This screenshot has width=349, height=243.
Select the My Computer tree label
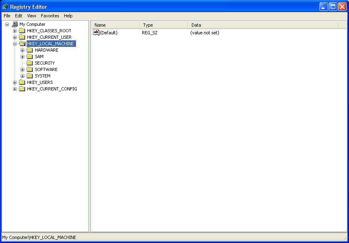(32, 24)
